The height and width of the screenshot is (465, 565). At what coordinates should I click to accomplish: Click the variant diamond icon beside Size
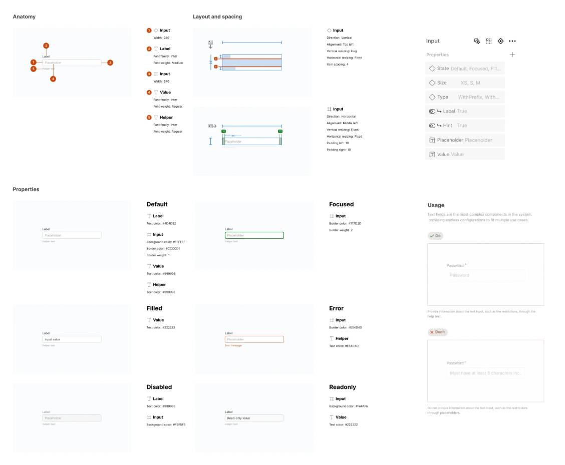pyautogui.click(x=432, y=83)
